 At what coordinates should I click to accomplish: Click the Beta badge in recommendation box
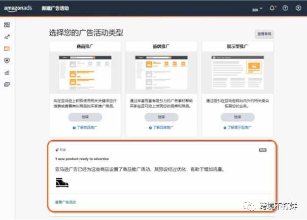(x=262, y=150)
